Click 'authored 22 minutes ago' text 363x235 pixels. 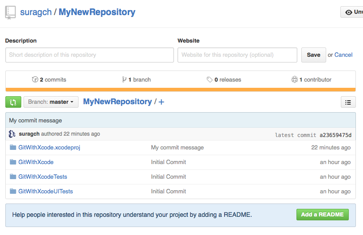(71, 134)
